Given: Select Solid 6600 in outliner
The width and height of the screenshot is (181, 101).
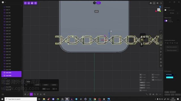Looking at the screenshot, I should click(11, 75).
